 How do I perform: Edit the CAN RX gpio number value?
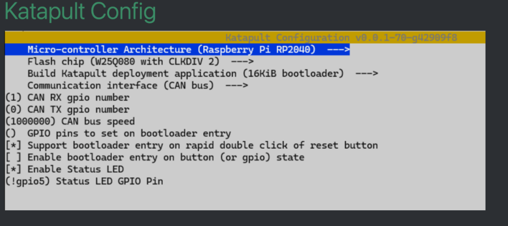[68, 98]
